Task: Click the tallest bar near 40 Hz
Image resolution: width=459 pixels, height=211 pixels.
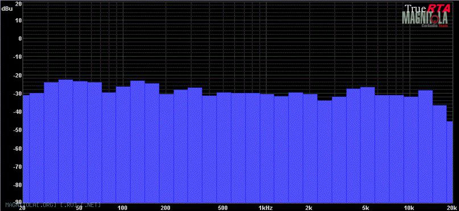Action: (65, 141)
